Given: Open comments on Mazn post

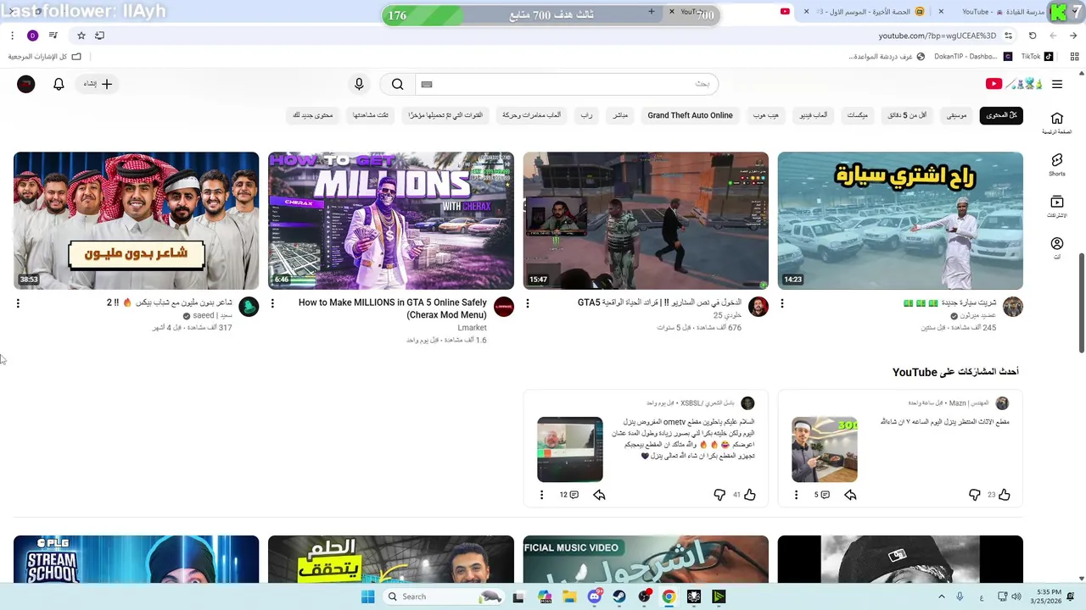Looking at the screenshot, I should click(822, 495).
